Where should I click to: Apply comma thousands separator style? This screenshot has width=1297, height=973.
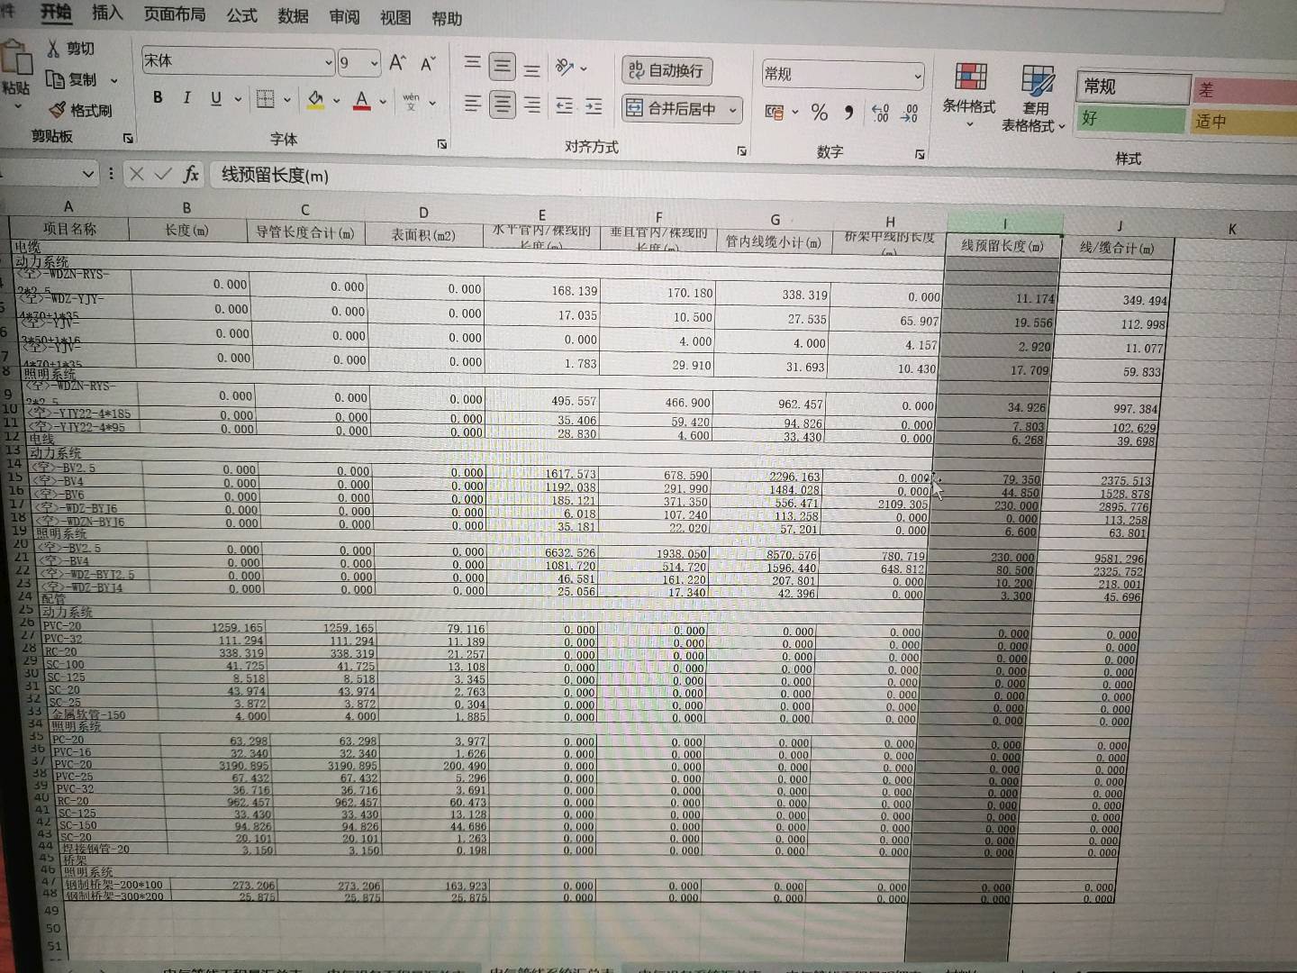pyautogui.click(x=848, y=113)
